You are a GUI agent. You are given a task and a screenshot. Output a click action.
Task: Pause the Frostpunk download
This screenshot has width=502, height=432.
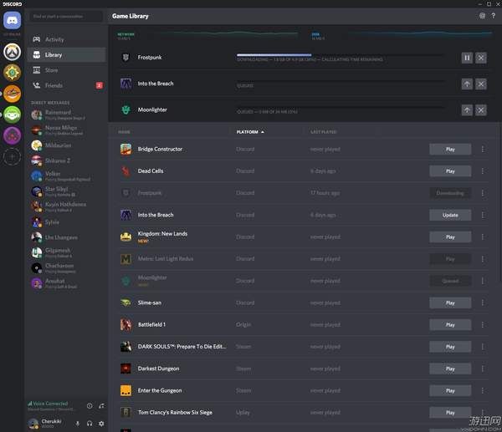pyautogui.click(x=467, y=58)
